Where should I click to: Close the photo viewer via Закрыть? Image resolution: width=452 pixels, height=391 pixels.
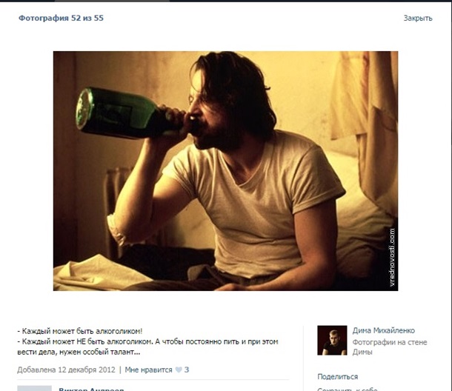coord(418,18)
